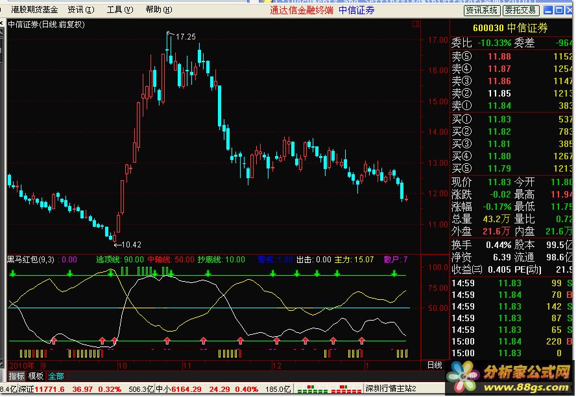Click the 涨幅 -0.17% field

tap(481, 207)
